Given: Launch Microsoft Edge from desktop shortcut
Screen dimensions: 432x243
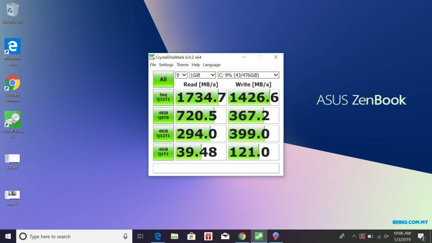Looking at the screenshot, I should click(x=13, y=52).
